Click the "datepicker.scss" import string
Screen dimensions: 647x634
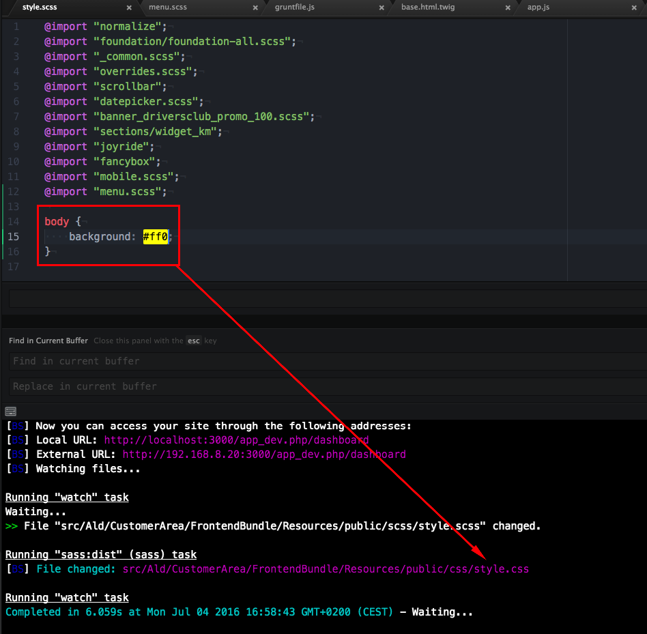(x=146, y=102)
